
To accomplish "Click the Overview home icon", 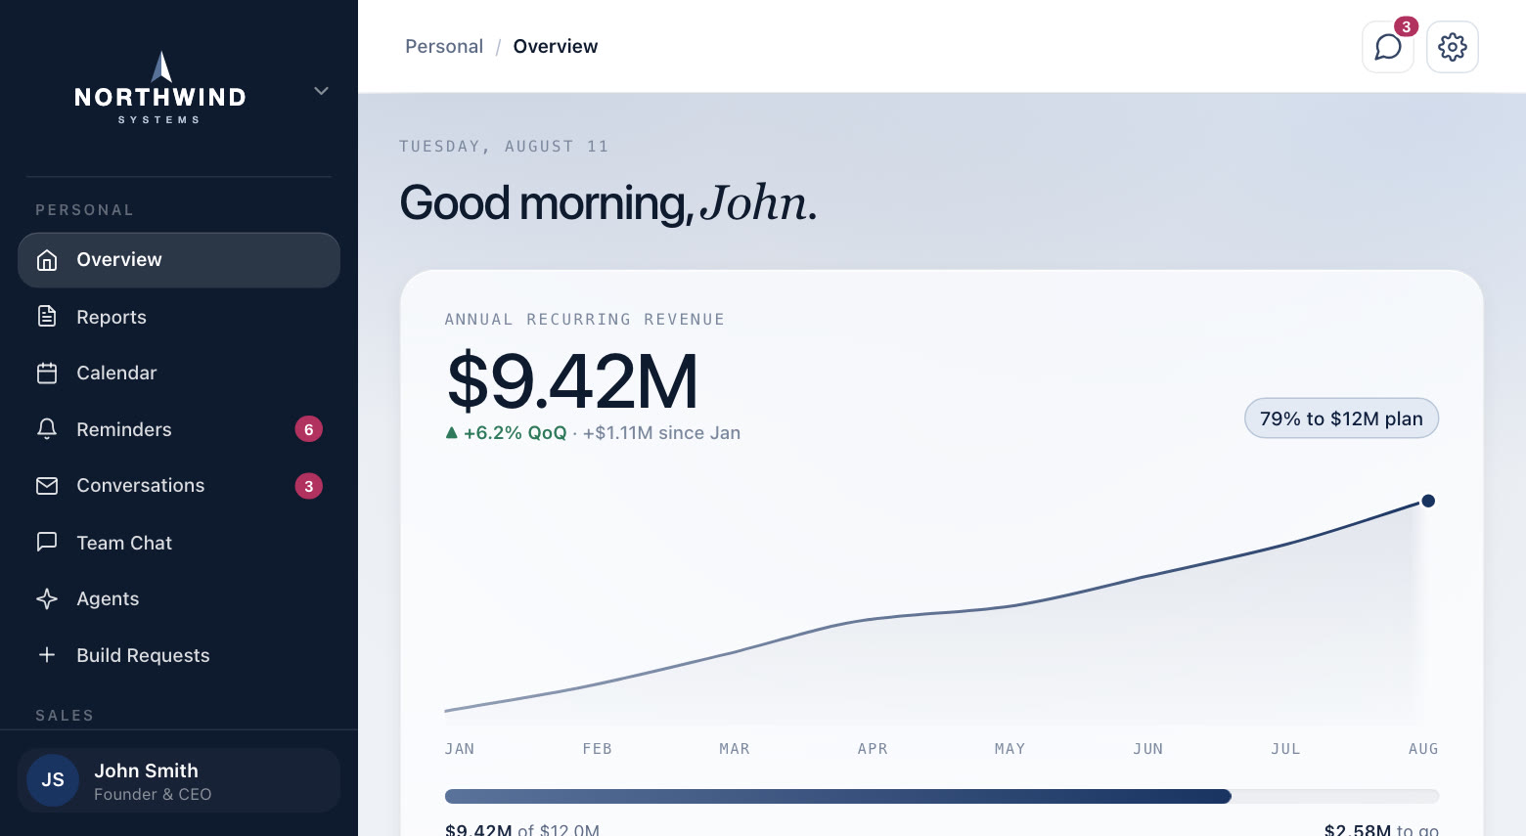I will tap(47, 260).
